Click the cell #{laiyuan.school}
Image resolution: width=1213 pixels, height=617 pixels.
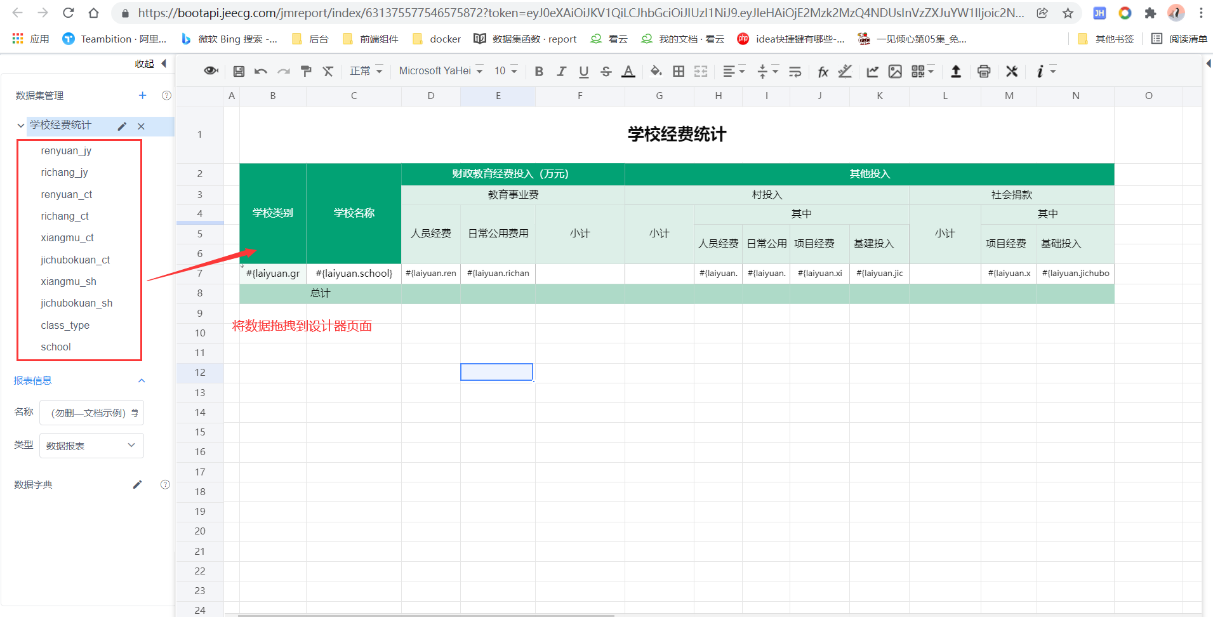point(354,274)
